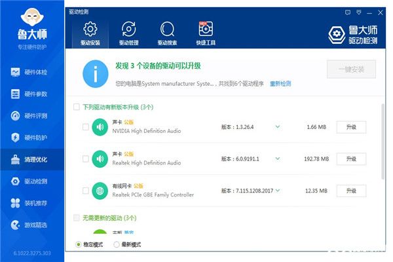Click NVIDIA High Definition Audio name
This screenshot has width=393, height=262.
tap(146, 131)
